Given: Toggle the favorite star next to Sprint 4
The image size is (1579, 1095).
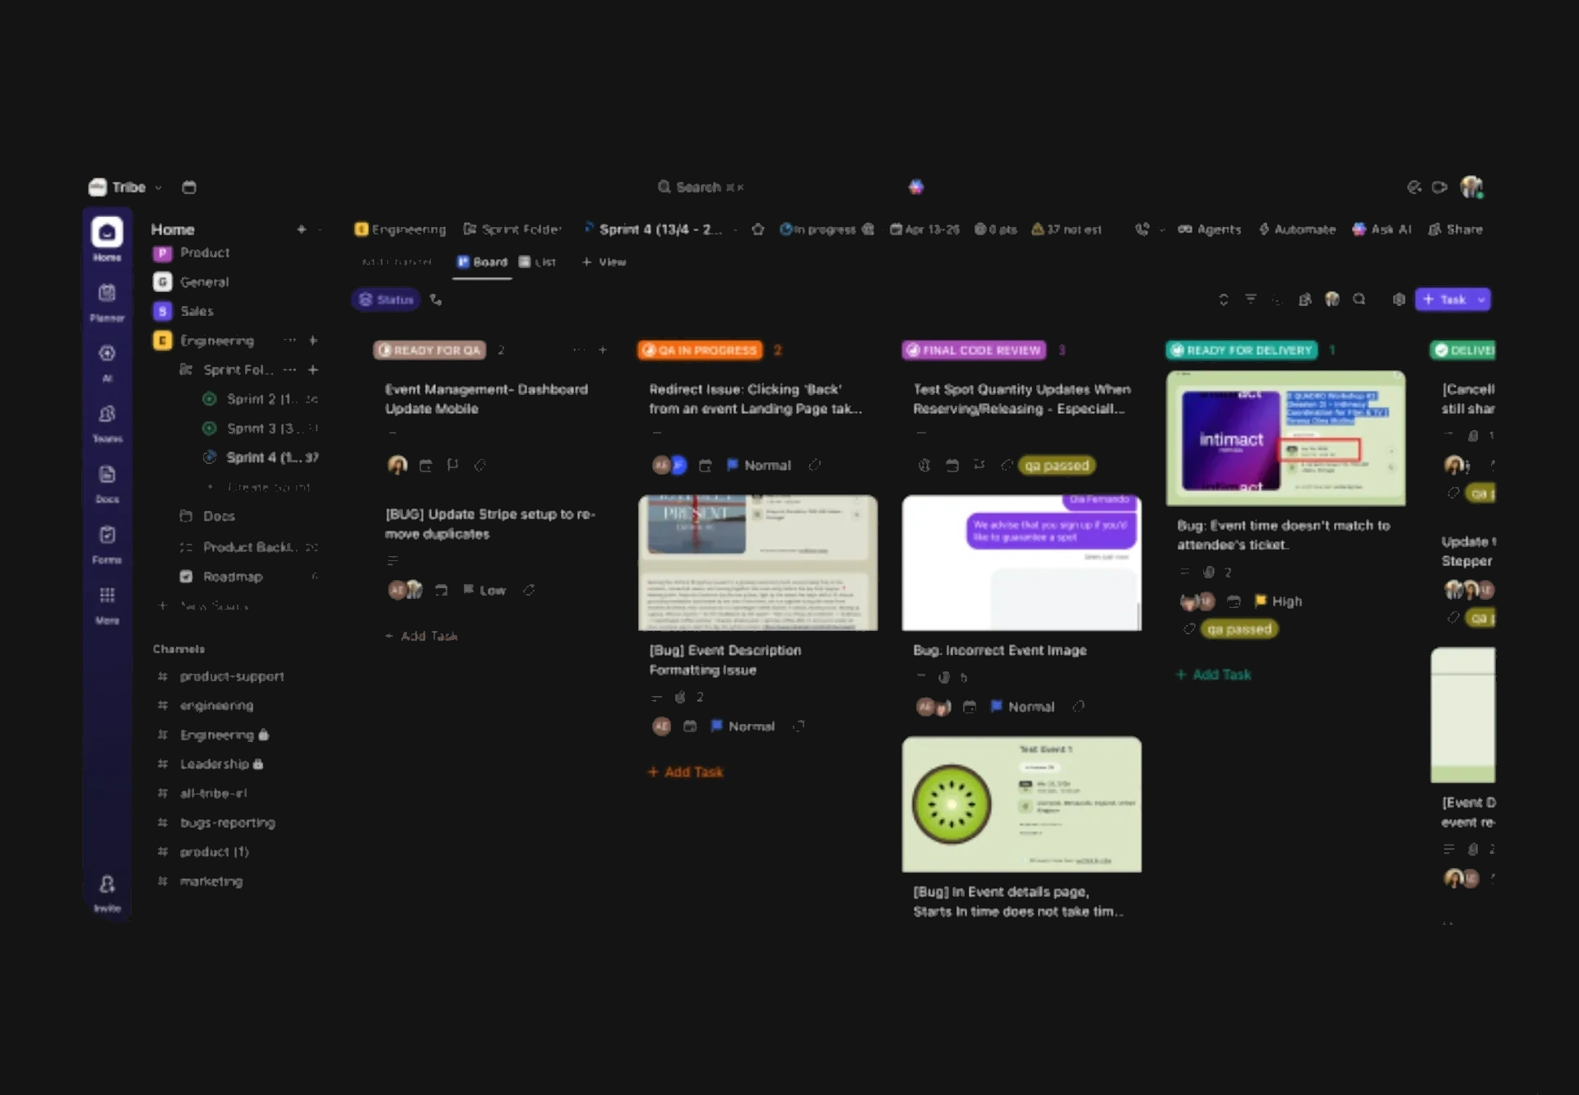Looking at the screenshot, I should click(x=758, y=230).
